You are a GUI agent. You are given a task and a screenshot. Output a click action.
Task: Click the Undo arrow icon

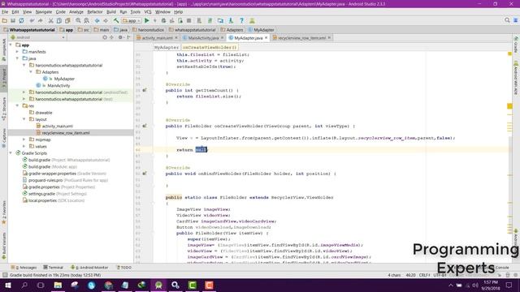(x=32, y=20)
